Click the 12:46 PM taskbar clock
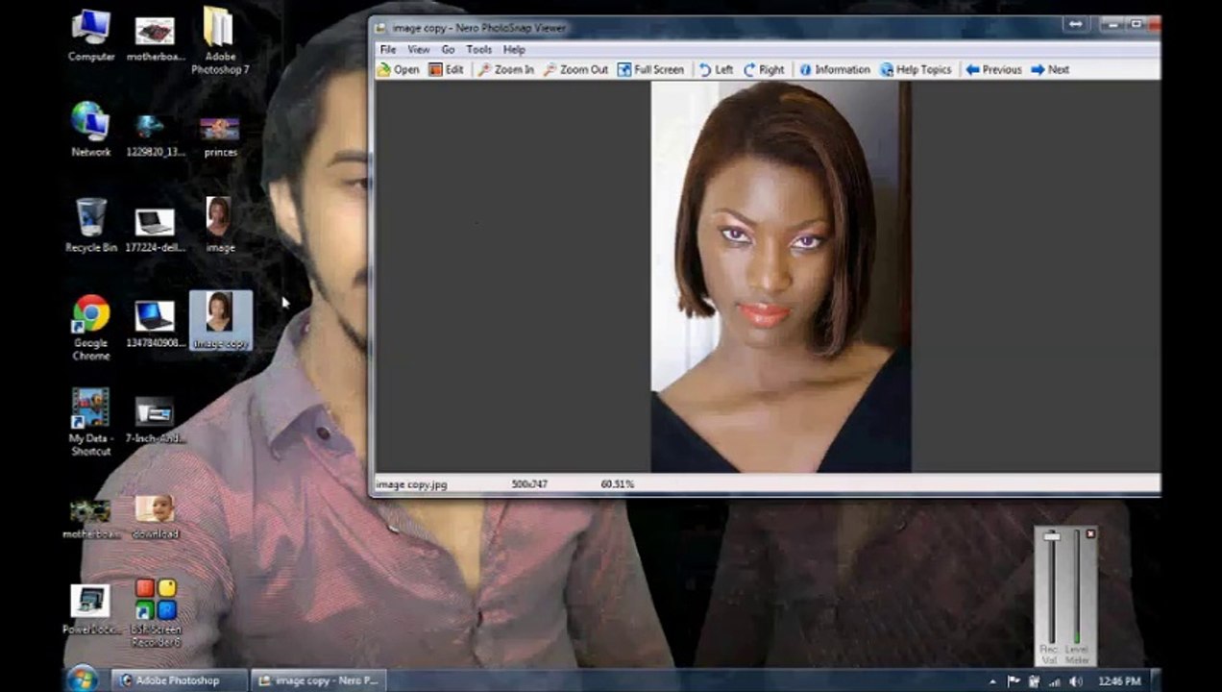 [1119, 681]
